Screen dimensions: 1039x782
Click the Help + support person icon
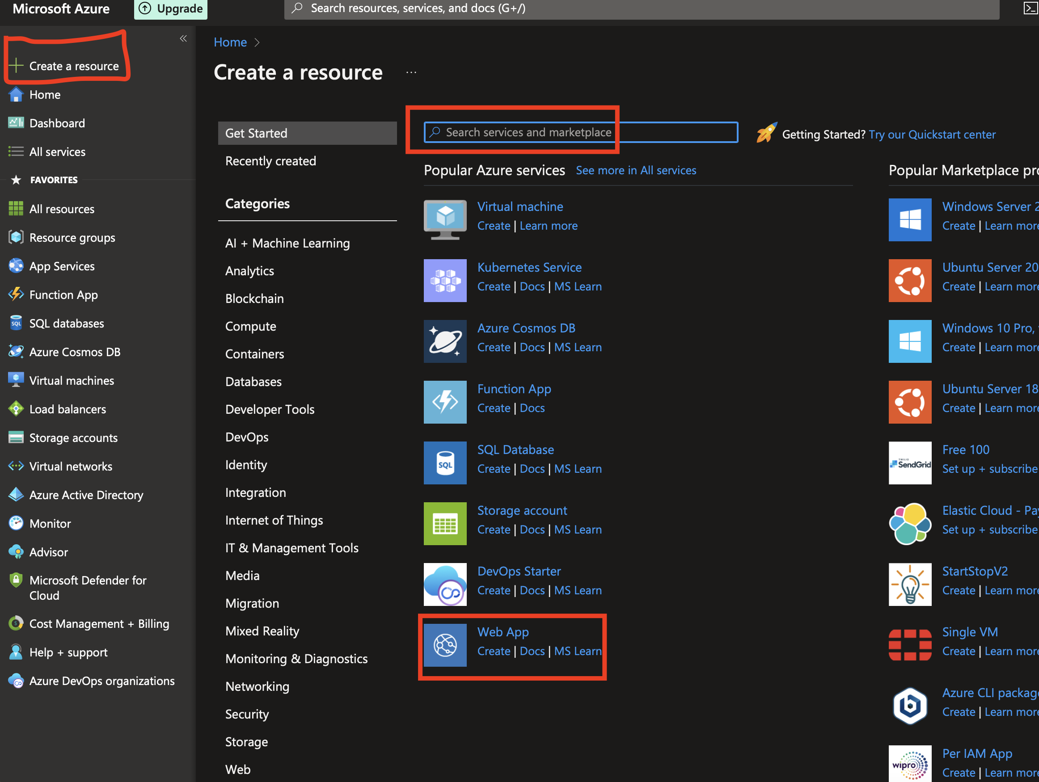(16, 652)
